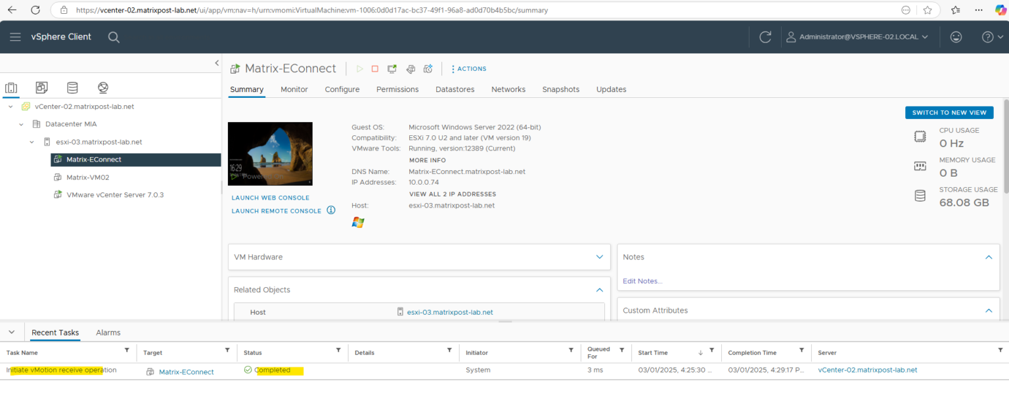Click the refresh icon in the top bar
Screen dimensions: 1009x404
(765, 37)
